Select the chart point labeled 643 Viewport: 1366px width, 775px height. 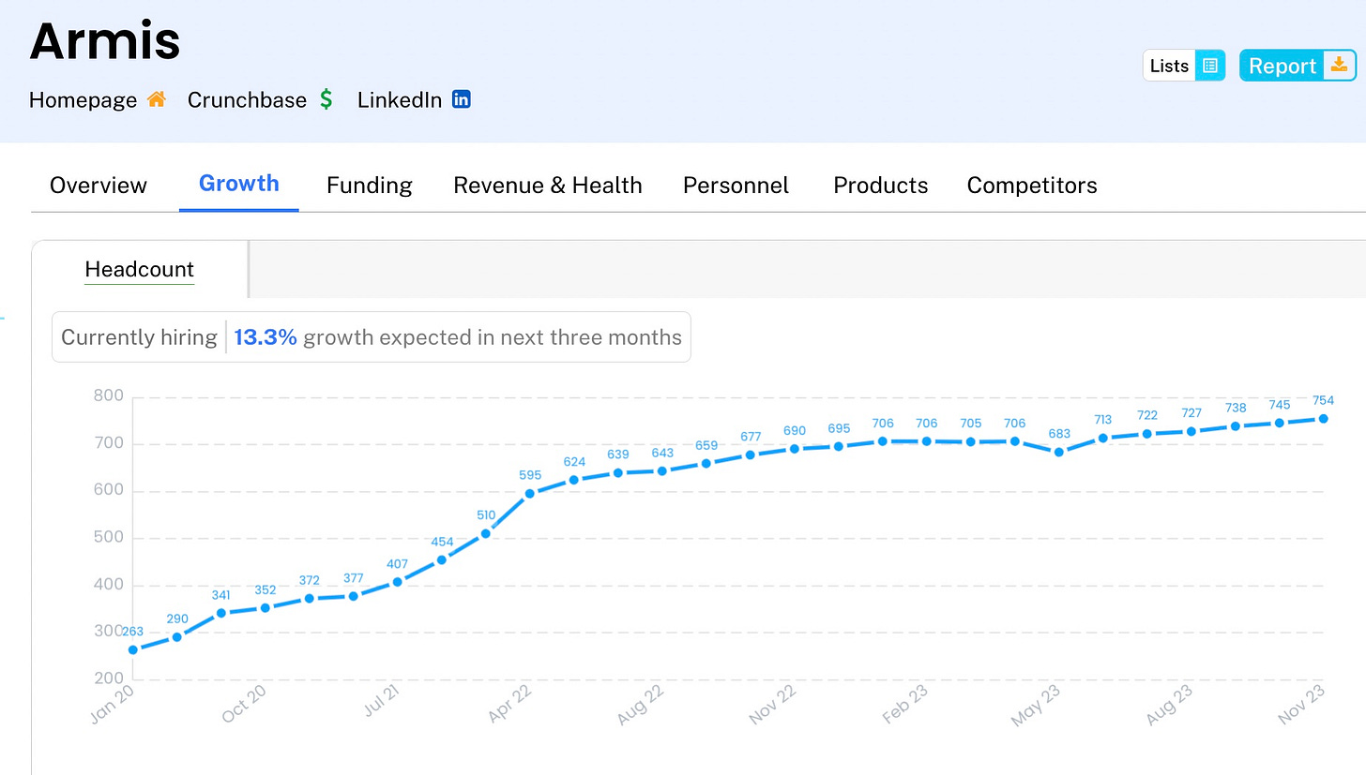coord(662,470)
